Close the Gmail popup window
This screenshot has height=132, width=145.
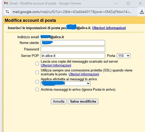point(140,3)
